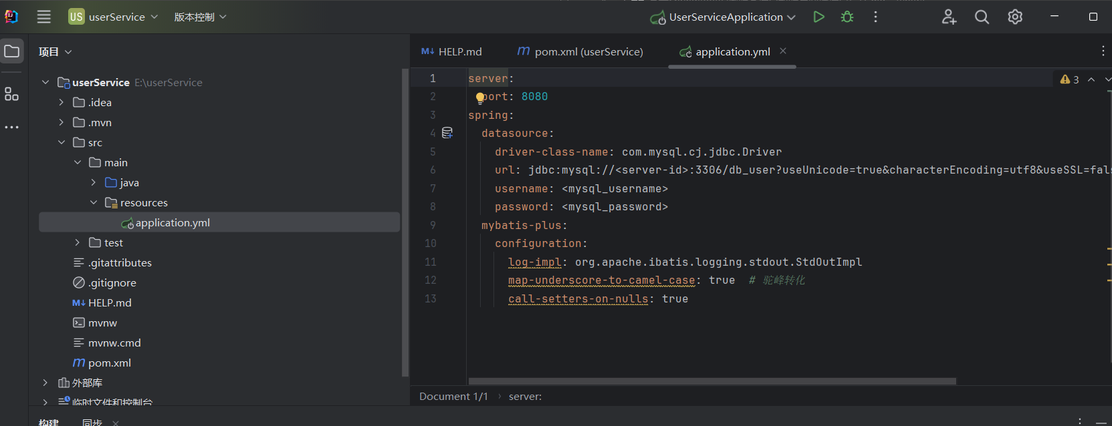
Task: Open Search Everywhere magnifier icon
Action: (x=982, y=17)
